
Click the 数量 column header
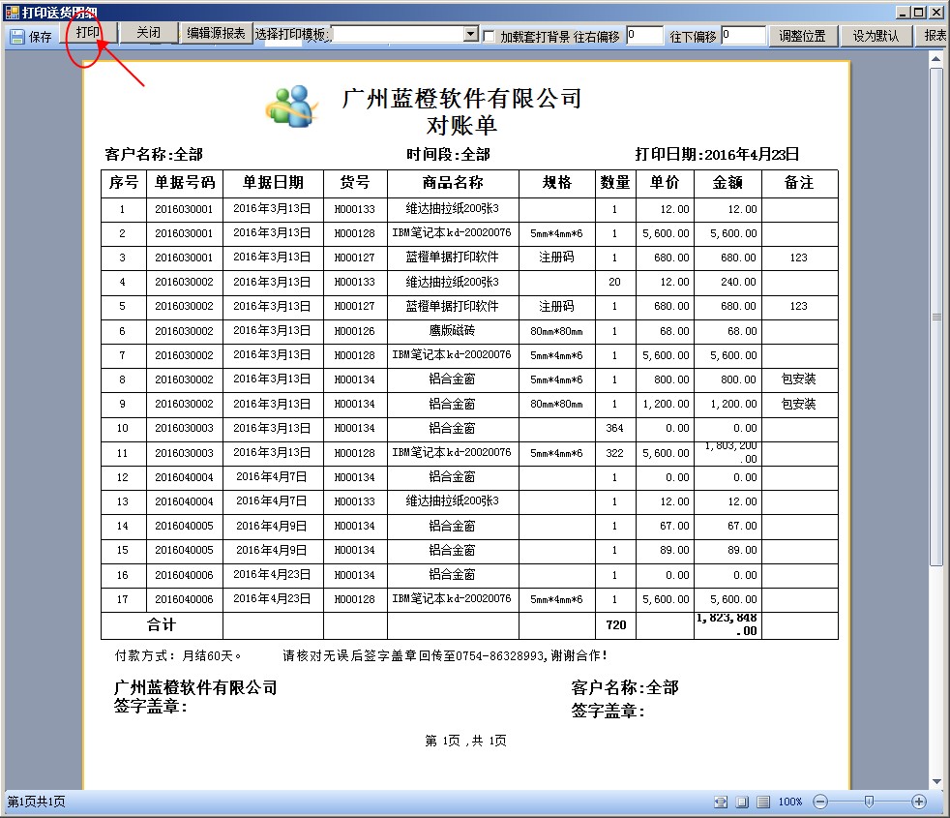(615, 183)
